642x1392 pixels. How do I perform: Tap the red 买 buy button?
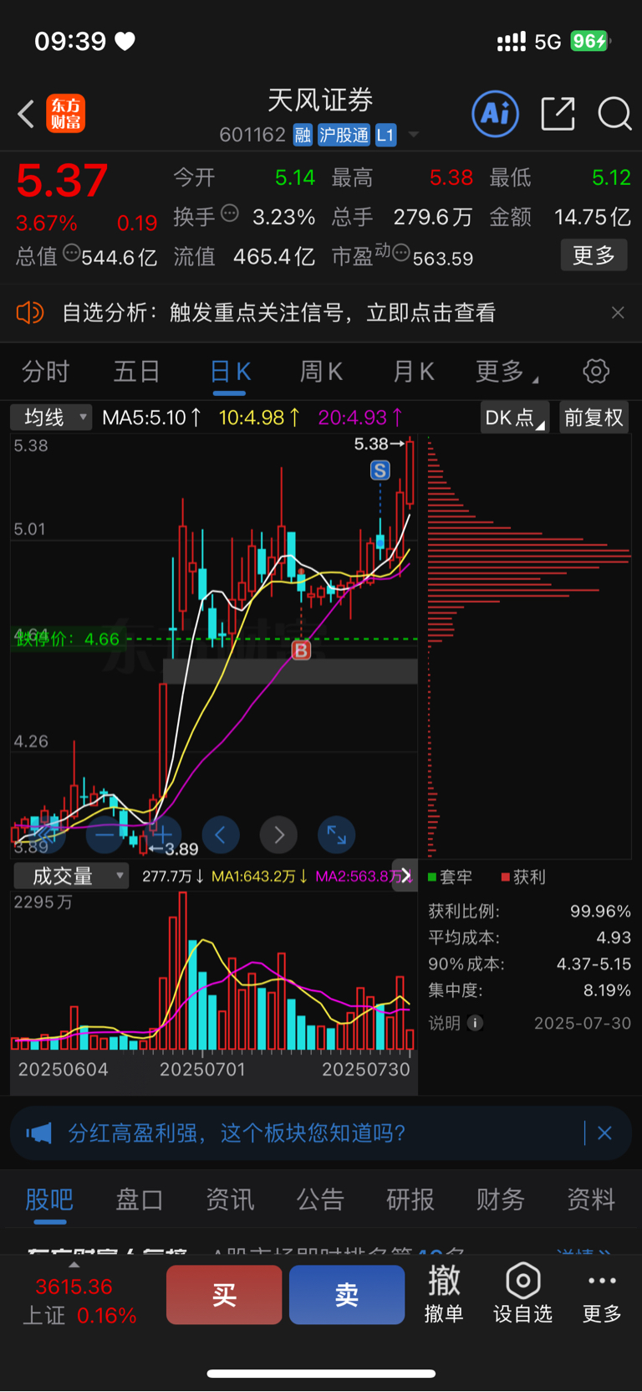point(224,1295)
